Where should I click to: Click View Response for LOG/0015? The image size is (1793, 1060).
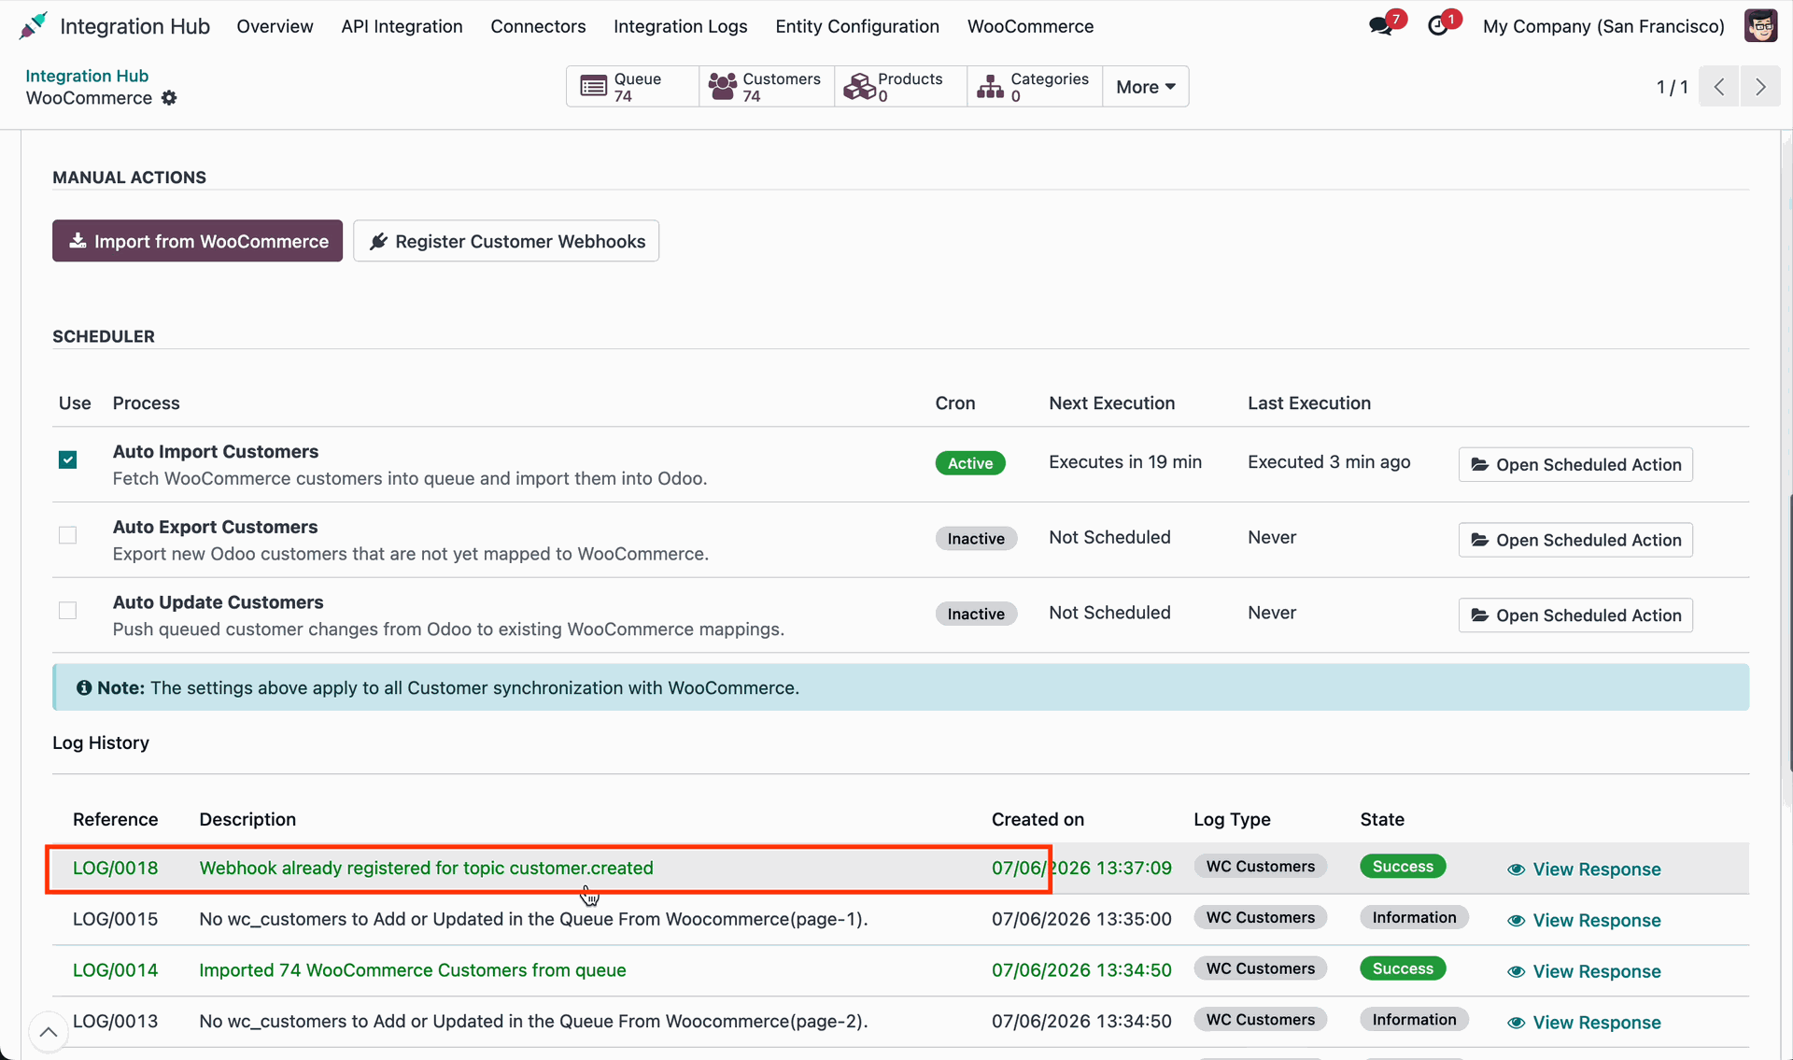pyautogui.click(x=1584, y=921)
